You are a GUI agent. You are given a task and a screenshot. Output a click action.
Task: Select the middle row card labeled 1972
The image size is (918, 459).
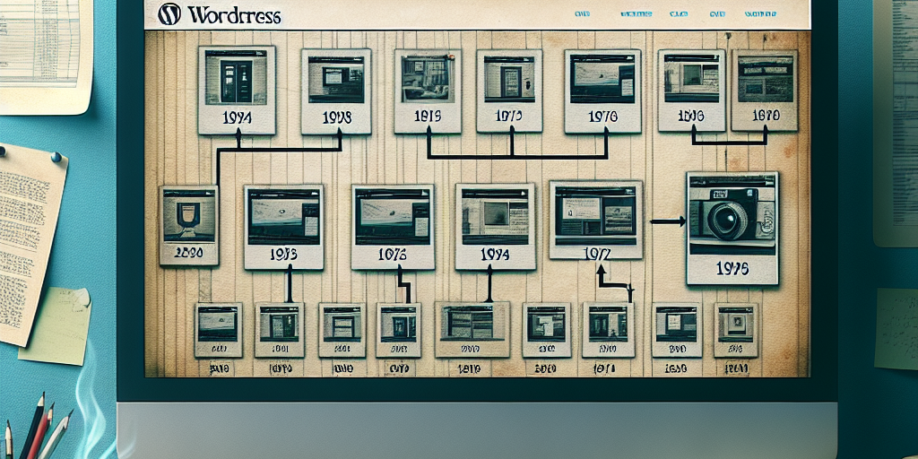(x=595, y=220)
